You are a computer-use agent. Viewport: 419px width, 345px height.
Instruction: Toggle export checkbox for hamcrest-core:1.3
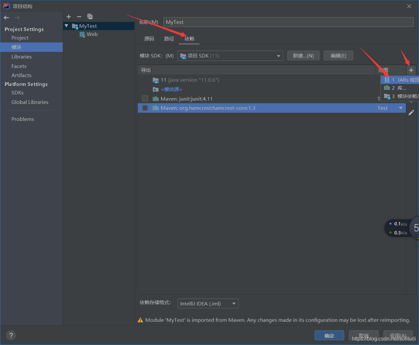tap(145, 108)
